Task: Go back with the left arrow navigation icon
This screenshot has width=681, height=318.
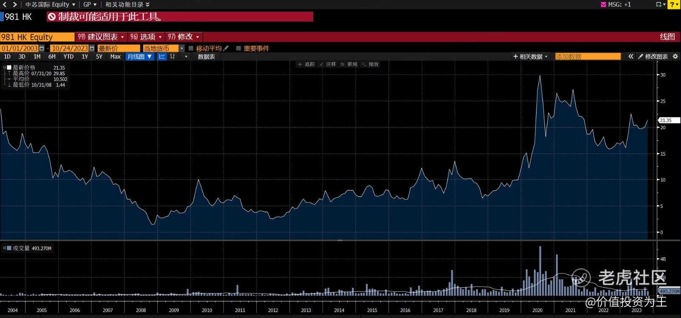Action: click(5, 4)
